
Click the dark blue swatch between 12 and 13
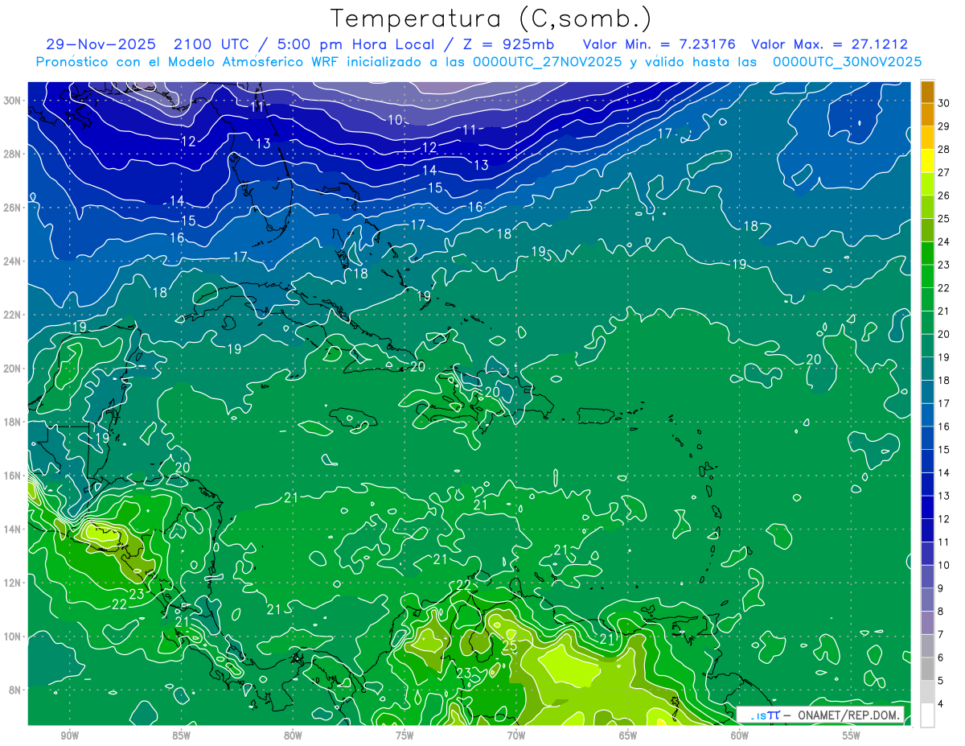point(928,507)
